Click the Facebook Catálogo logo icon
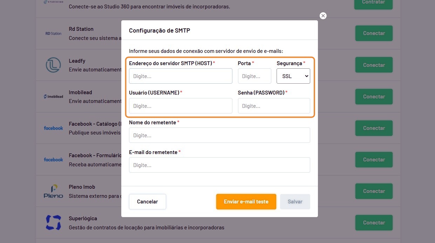435x243 pixels. pos(53,128)
